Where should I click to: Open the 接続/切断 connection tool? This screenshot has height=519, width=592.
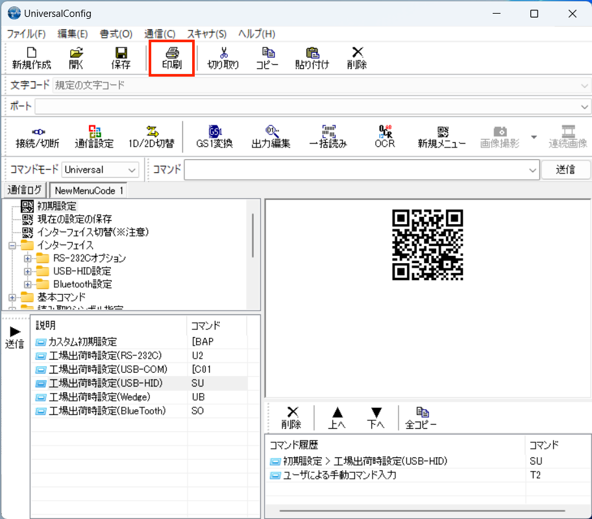(x=38, y=136)
